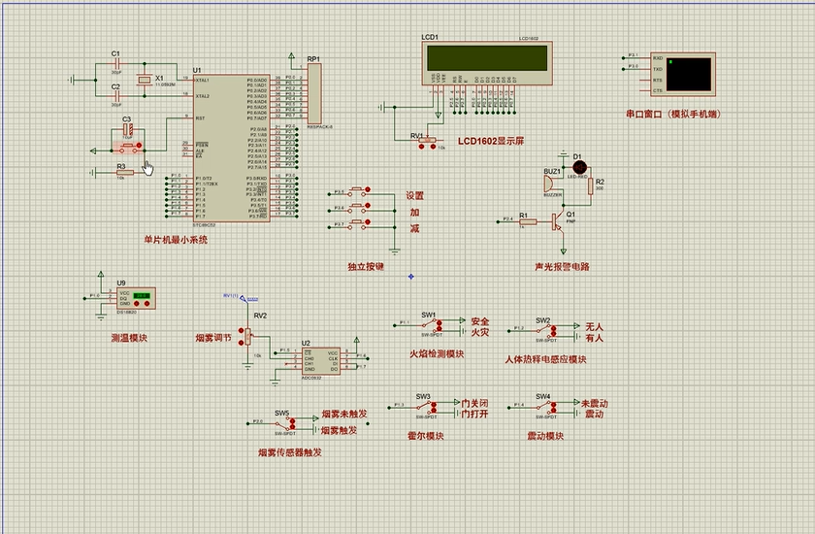Click the D1 red LED
The image size is (815, 534).
580,168
